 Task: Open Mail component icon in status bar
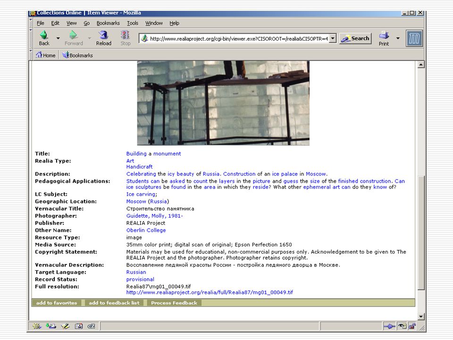pyautogui.click(x=51, y=326)
